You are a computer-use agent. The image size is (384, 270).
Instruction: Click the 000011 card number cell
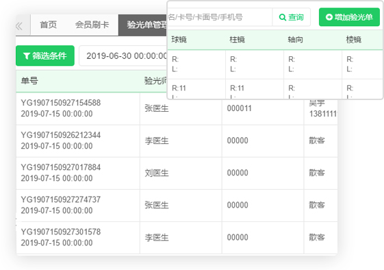click(x=240, y=108)
